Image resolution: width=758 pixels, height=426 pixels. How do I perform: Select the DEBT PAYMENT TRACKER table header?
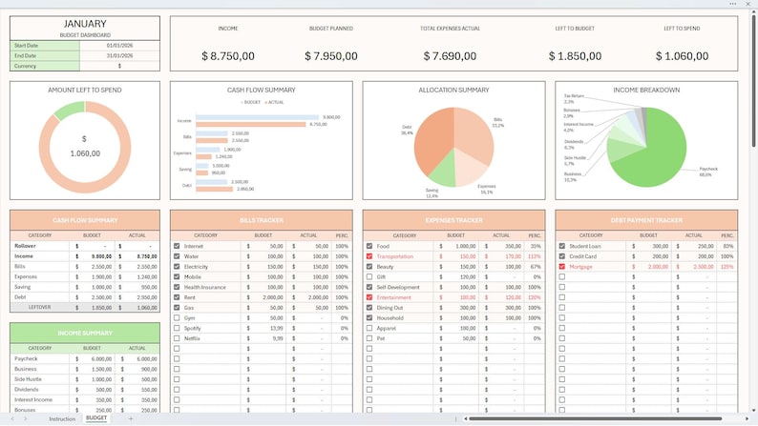click(646, 220)
